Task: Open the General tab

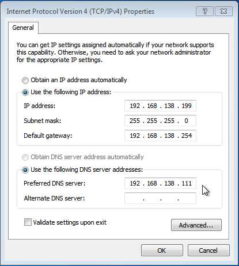Action: pos(23,28)
